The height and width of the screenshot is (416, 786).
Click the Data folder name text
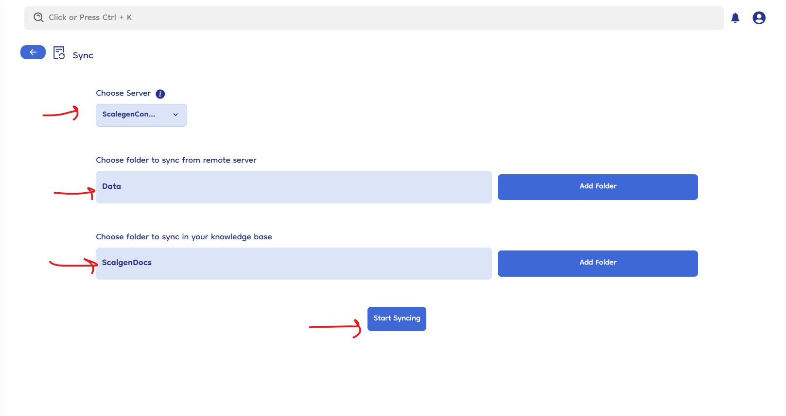click(x=111, y=186)
